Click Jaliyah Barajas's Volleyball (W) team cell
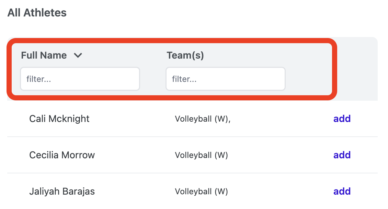The width and height of the screenshot is (388, 209). (x=202, y=192)
